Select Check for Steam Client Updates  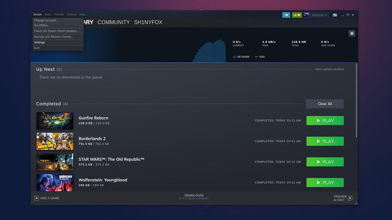58,31
